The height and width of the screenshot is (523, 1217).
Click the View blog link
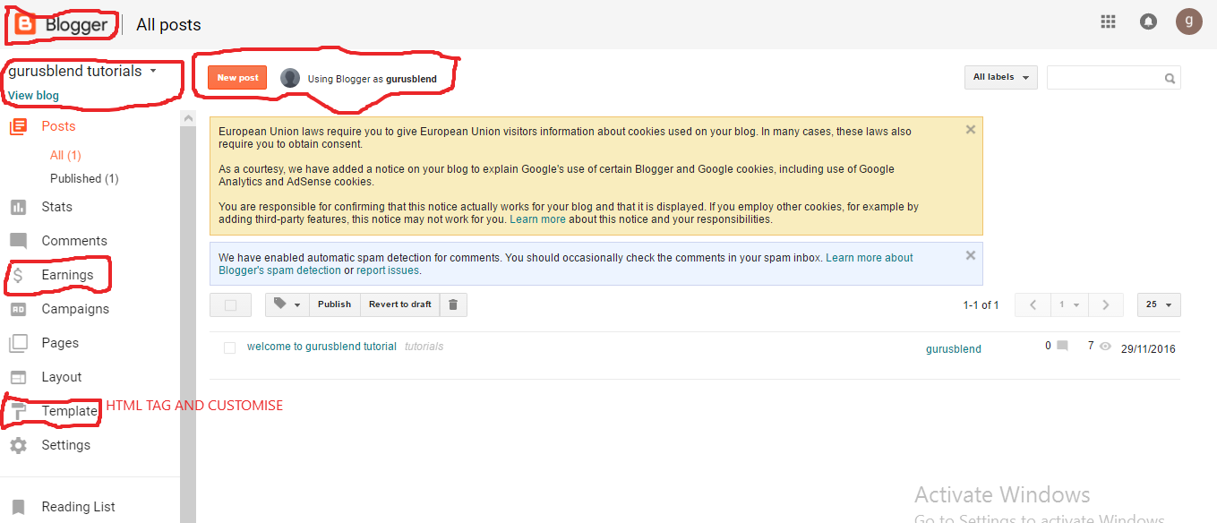[33, 96]
